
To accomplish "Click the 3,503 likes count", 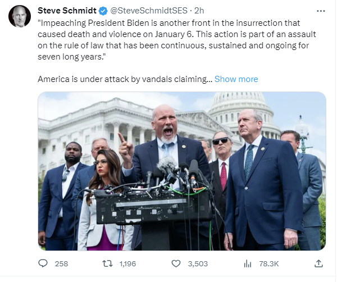I will [x=199, y=263].
